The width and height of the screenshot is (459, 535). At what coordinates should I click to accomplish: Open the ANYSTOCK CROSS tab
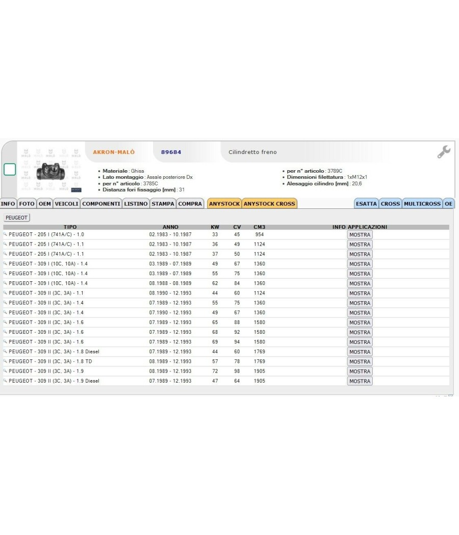pos(269,204)
